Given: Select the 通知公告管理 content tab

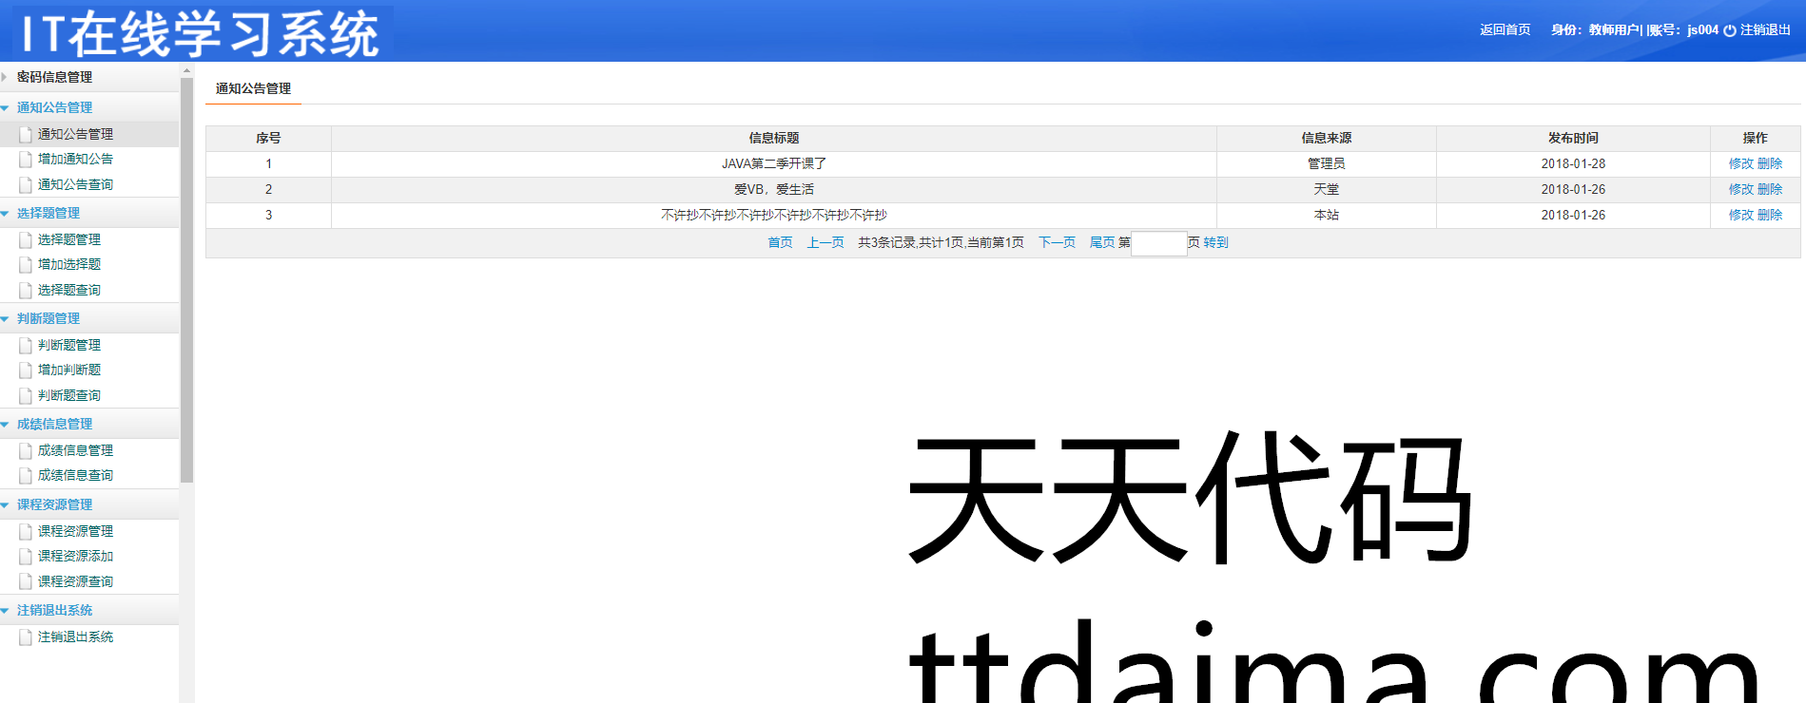Looking at the screenshot, I should click(253, 88).
